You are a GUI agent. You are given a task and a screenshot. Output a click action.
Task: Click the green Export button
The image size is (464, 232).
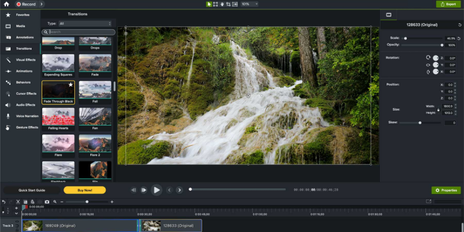point(448,4)
